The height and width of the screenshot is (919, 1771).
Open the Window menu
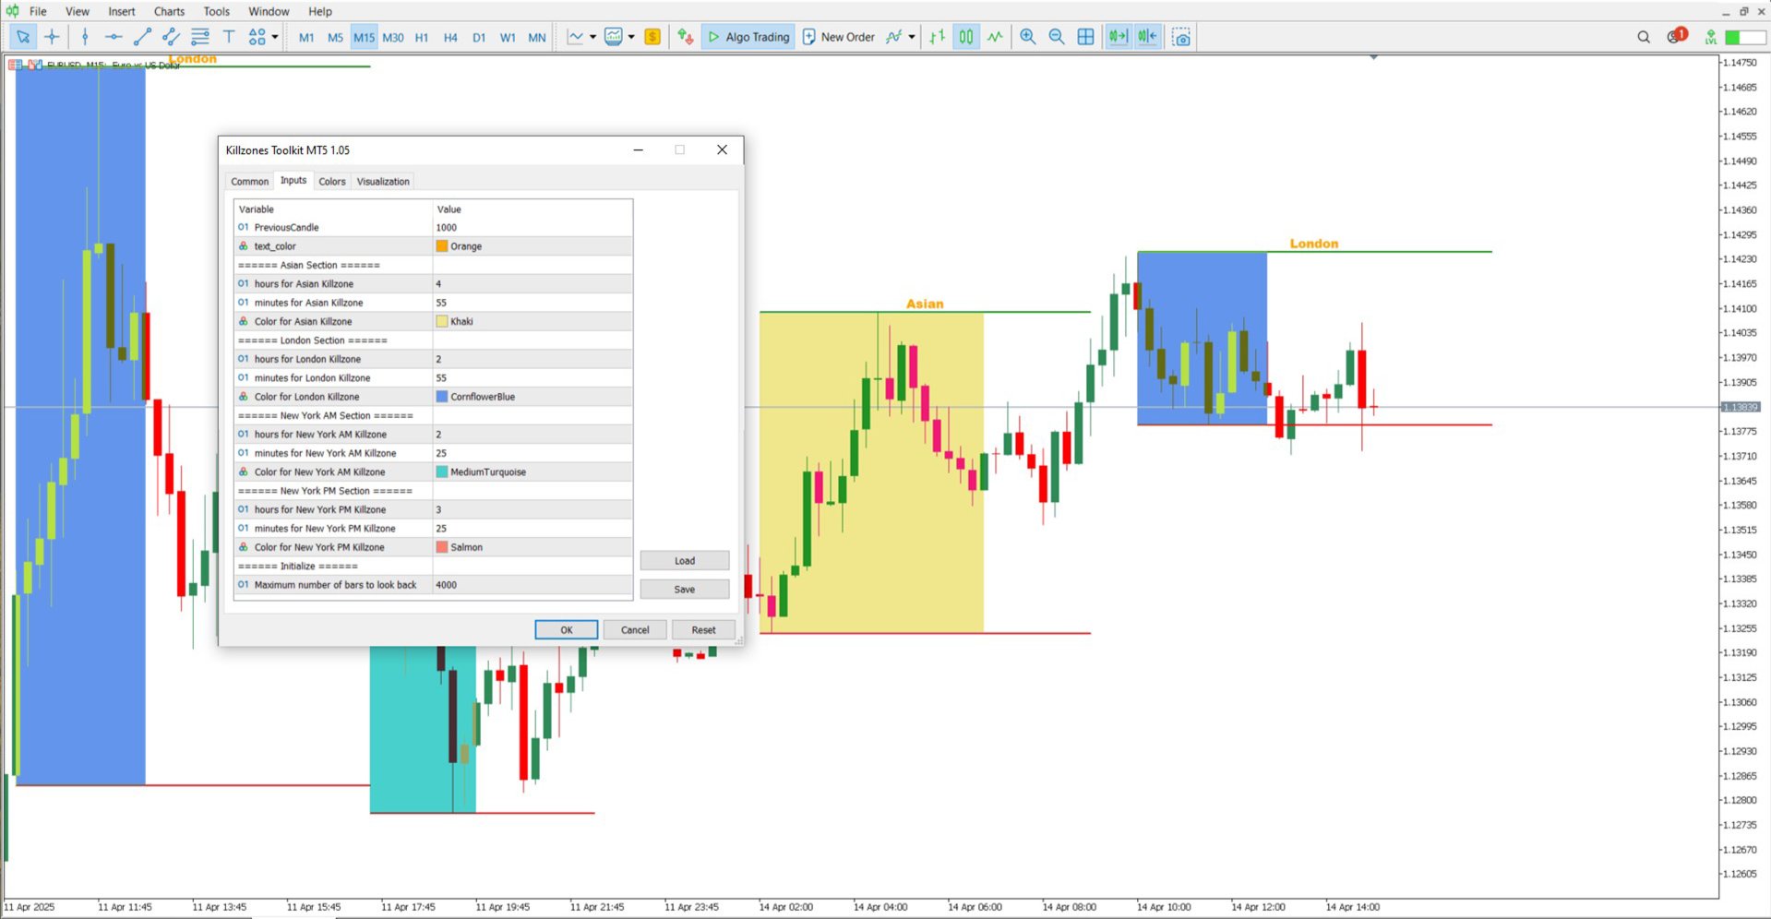pos(269,11)
